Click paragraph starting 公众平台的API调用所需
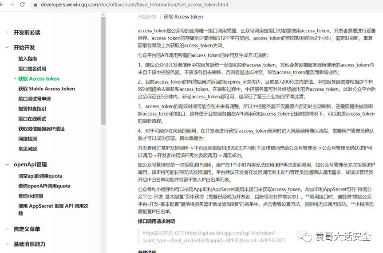The image size is (383, 253). coord(203,55)
